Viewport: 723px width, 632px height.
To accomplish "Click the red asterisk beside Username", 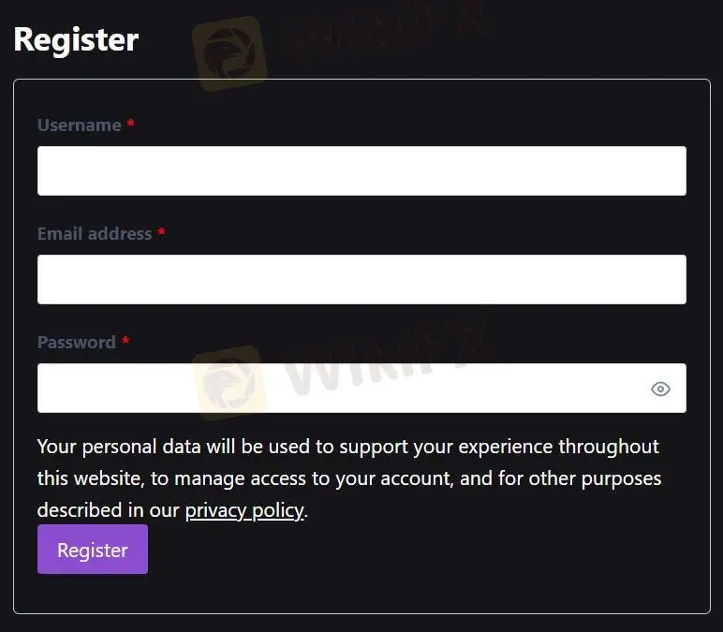I will tap(130, 125).
